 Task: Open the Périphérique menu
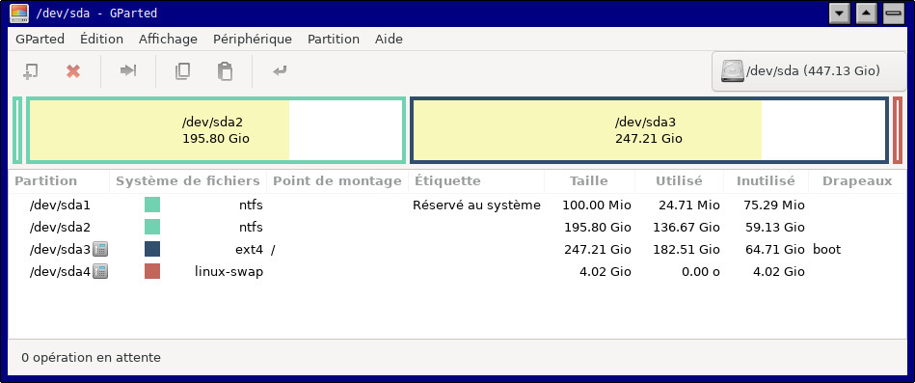(x=252, y=40)
